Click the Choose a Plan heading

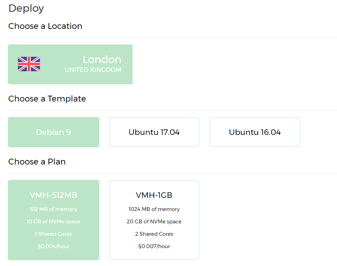pos(37,162)
